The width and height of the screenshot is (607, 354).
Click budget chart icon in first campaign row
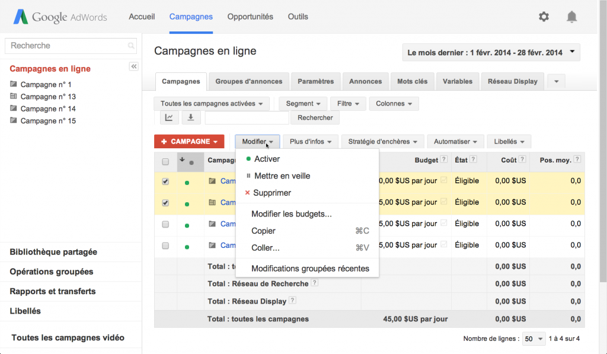(x=443, y=180)
